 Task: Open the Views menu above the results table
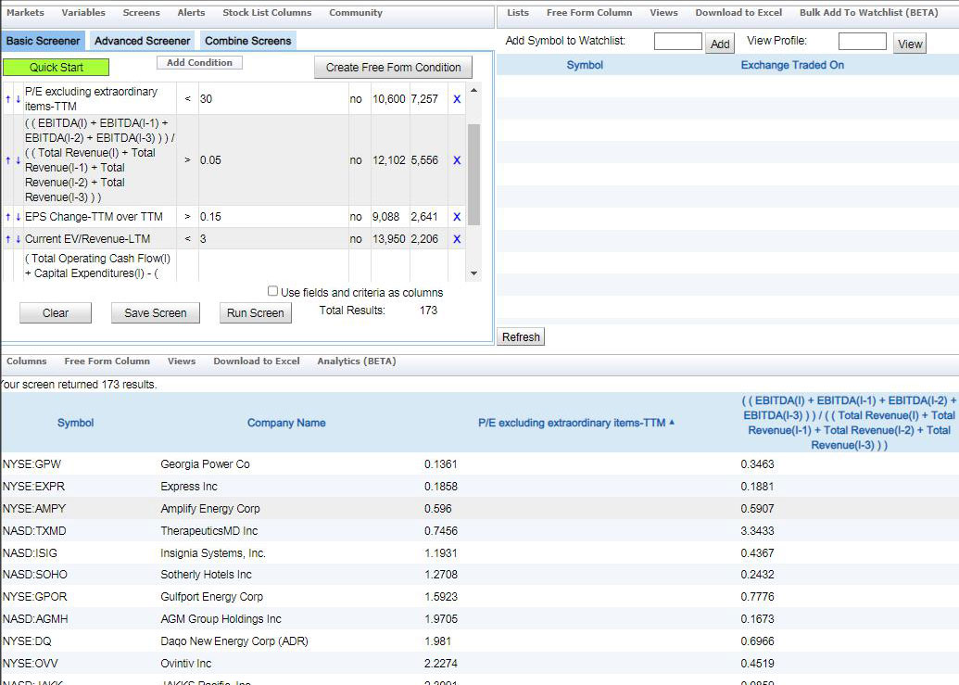[182, 361]
